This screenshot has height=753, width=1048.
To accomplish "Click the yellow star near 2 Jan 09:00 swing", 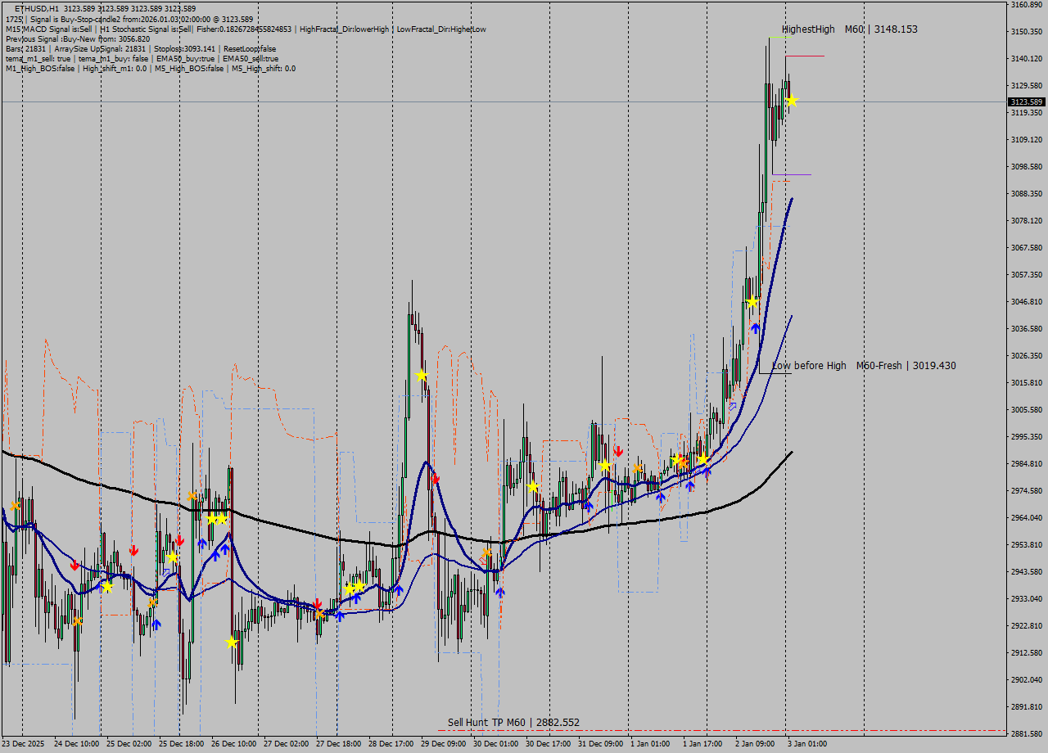I will pos(751,300).
